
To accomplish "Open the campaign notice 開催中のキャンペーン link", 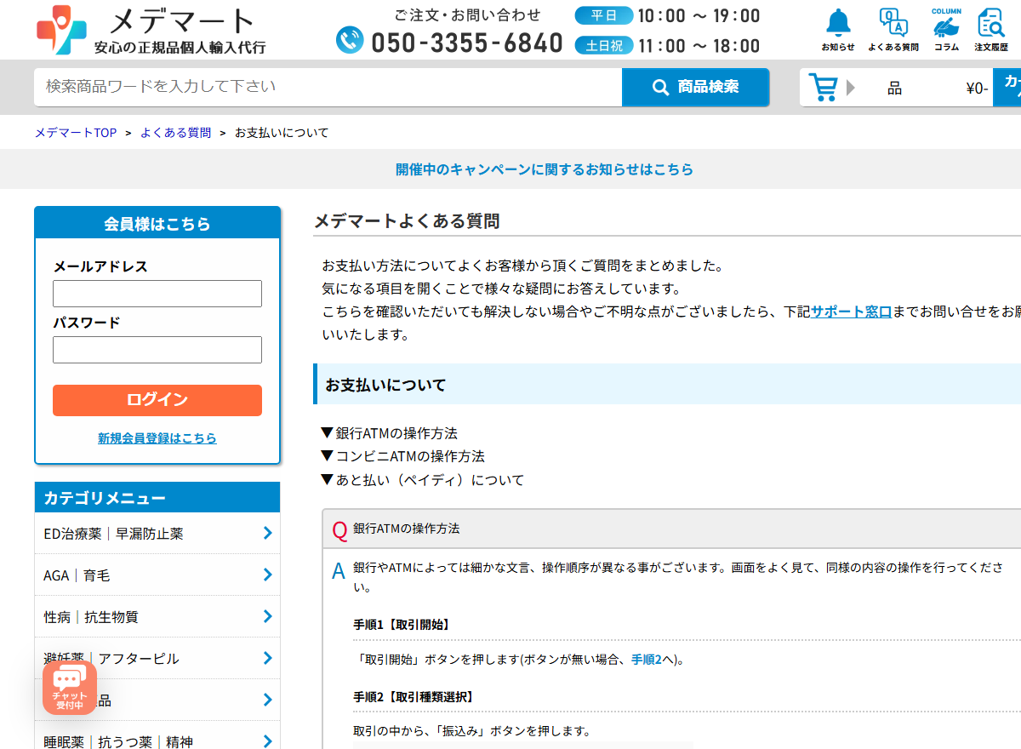I will tap(545, 169).
